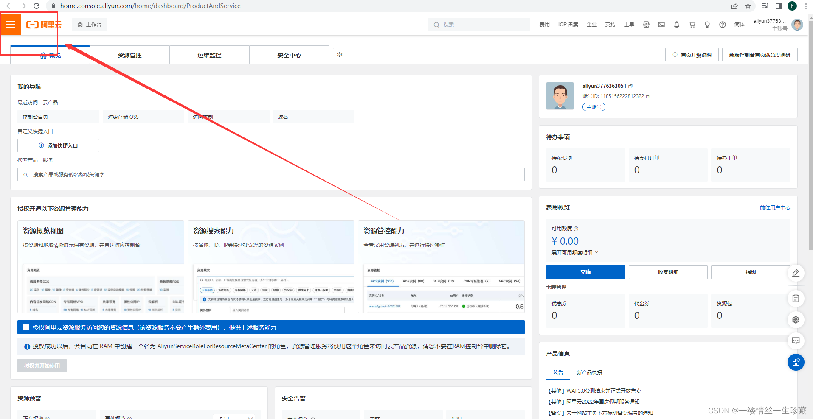Screen dimensions: 813x419
Task: Switch to 资源管理 tab
Action: [x=129, y=55]
